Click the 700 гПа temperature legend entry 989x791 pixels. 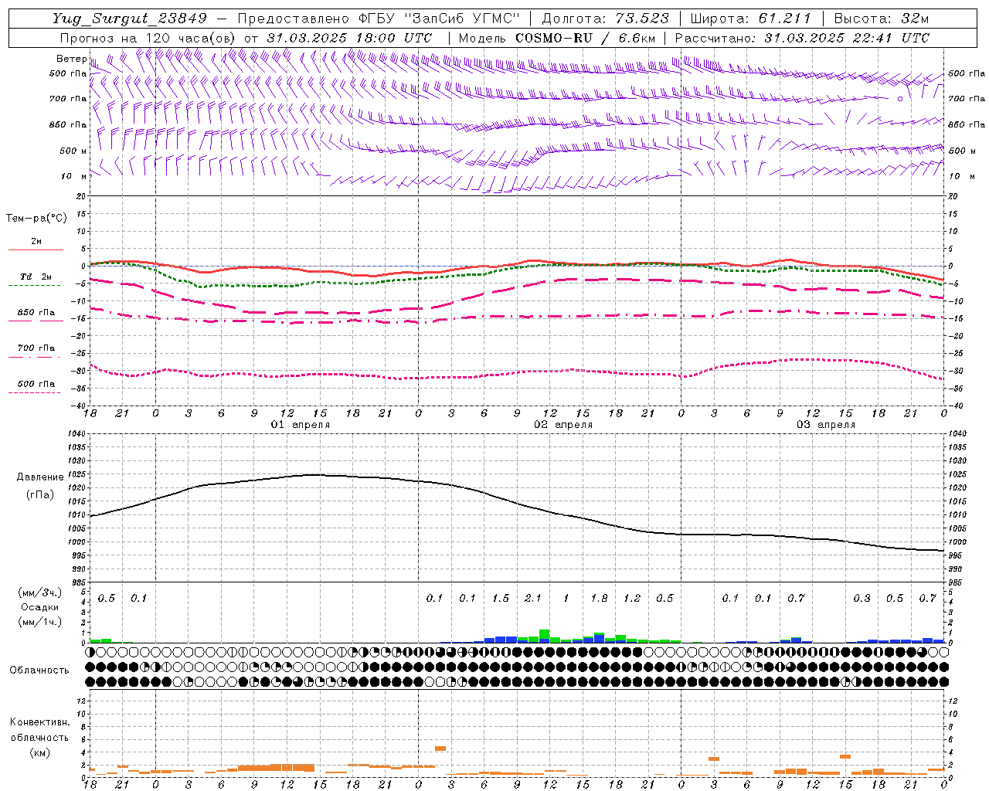tap(36, 351)
